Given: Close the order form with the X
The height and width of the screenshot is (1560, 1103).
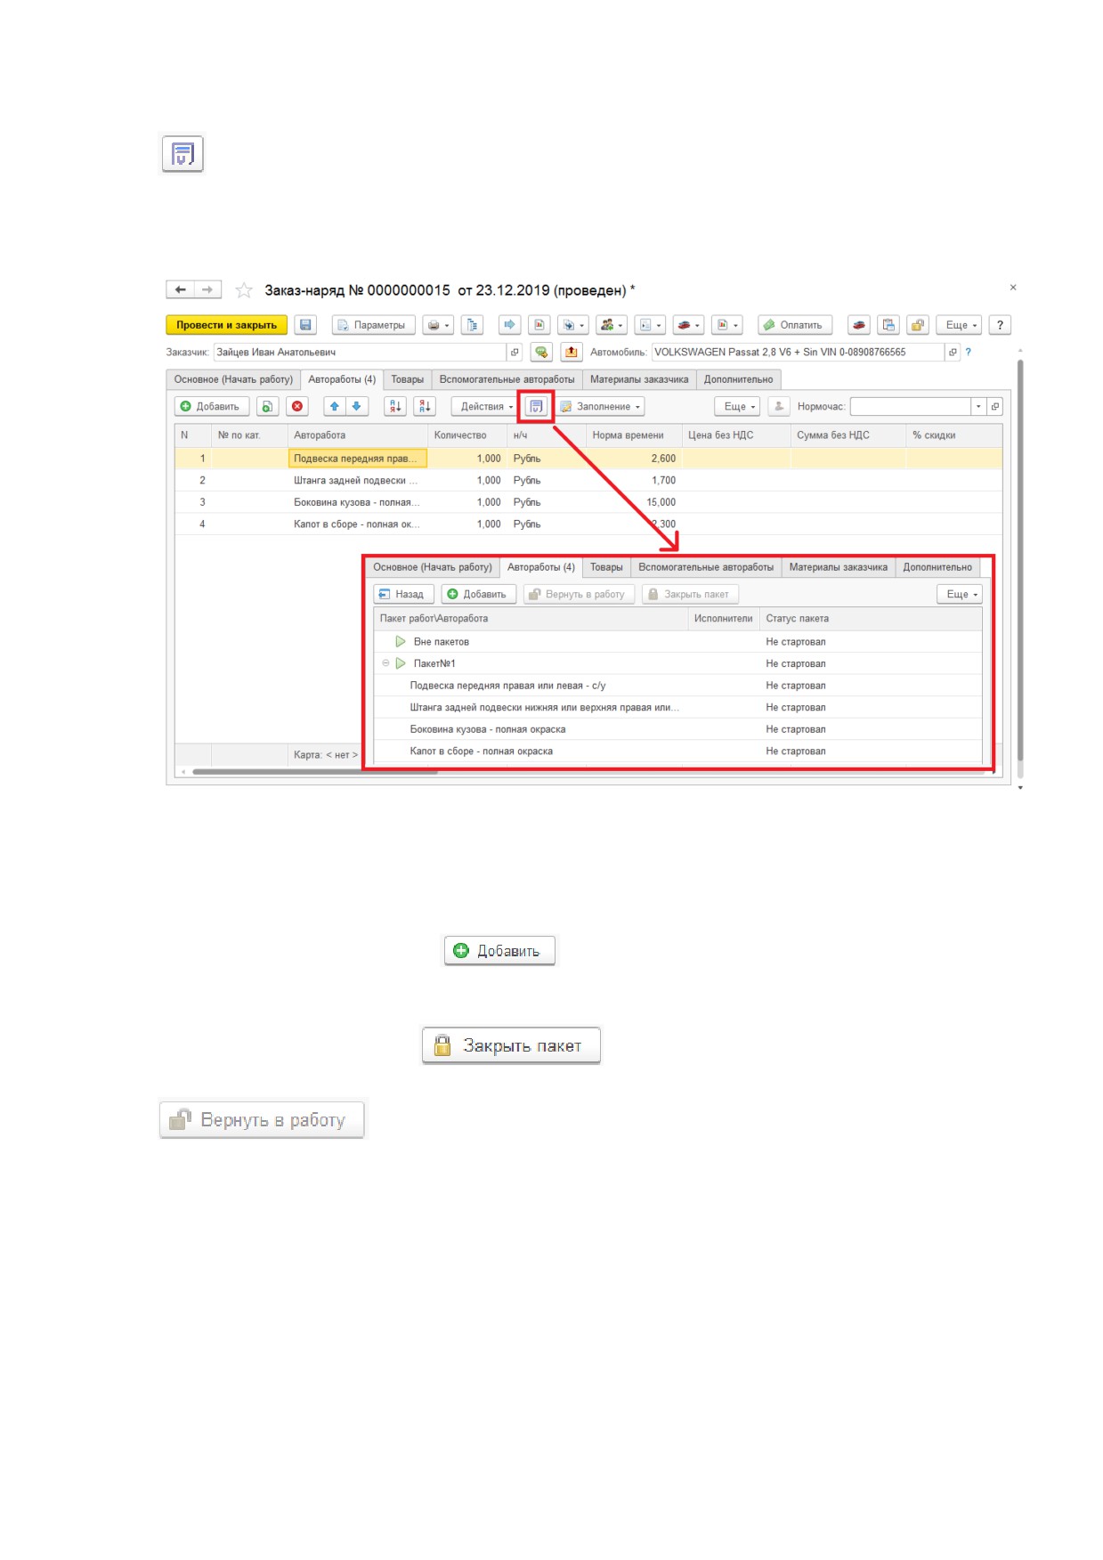Looking at the screenshot, I should click(1013, 288).
